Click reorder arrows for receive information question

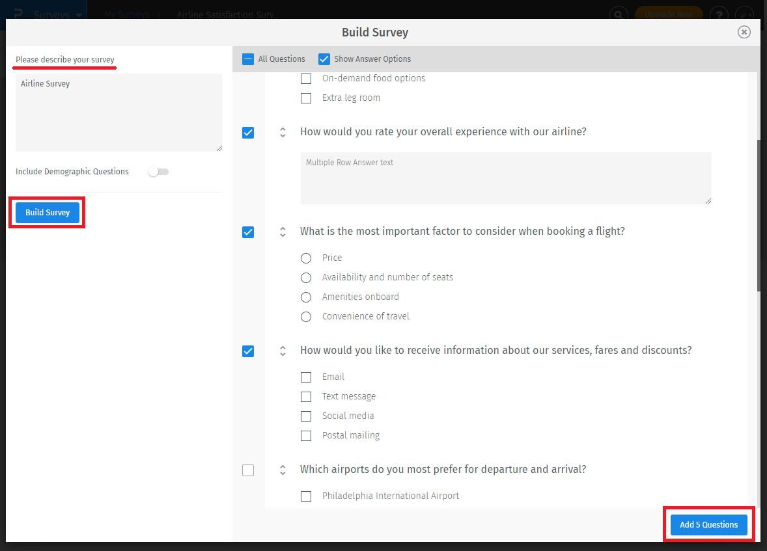pyautogui.click(x=283, y=351)
